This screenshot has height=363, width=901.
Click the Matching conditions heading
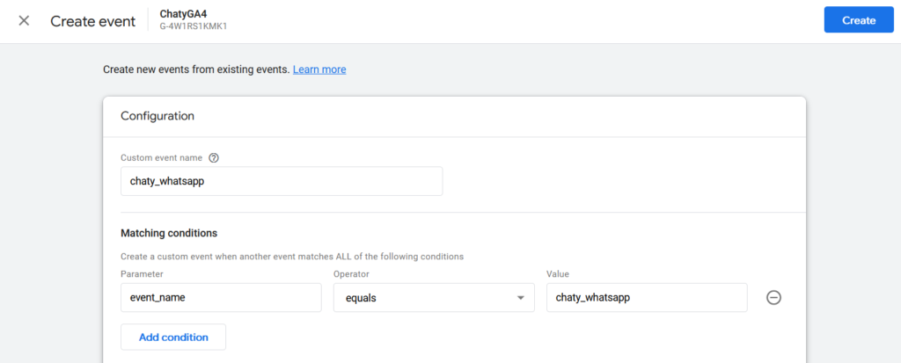click(169, 233)
